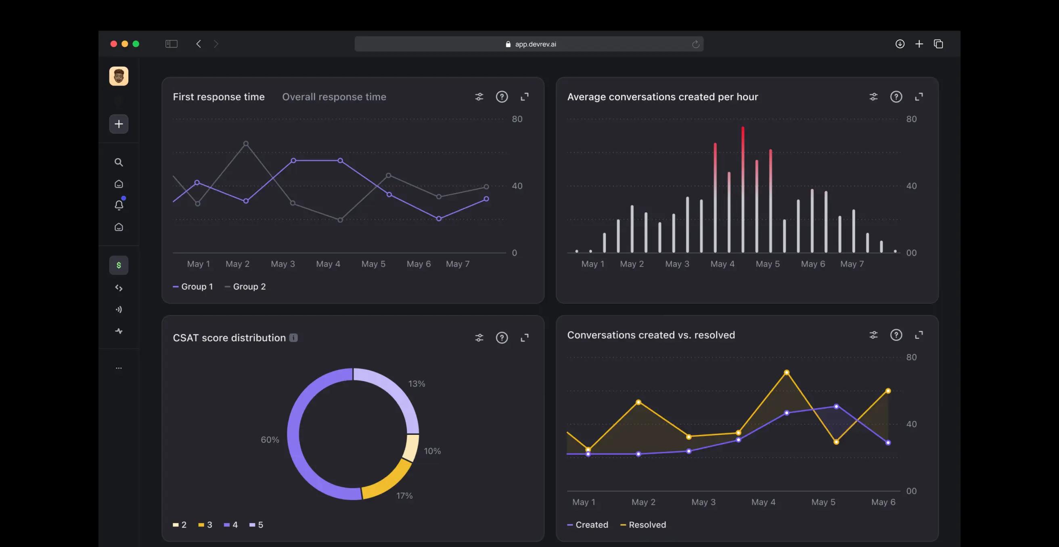
Task: Expand the sidebar more options ellipsis
Action: pyautogui.click(x=118, y=368)
